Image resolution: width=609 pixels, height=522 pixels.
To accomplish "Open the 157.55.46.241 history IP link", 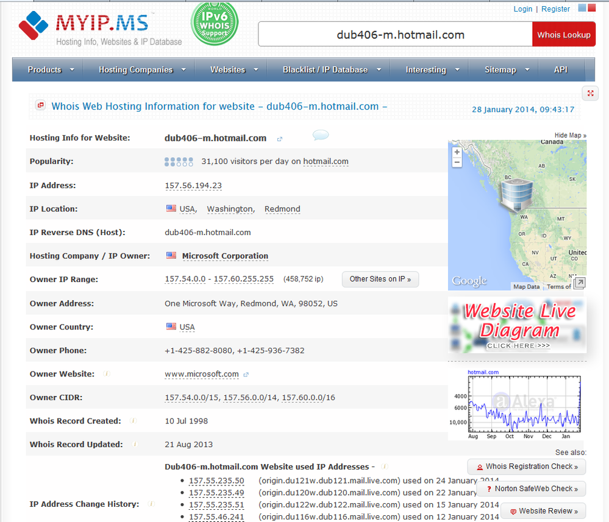I will 216,517.
